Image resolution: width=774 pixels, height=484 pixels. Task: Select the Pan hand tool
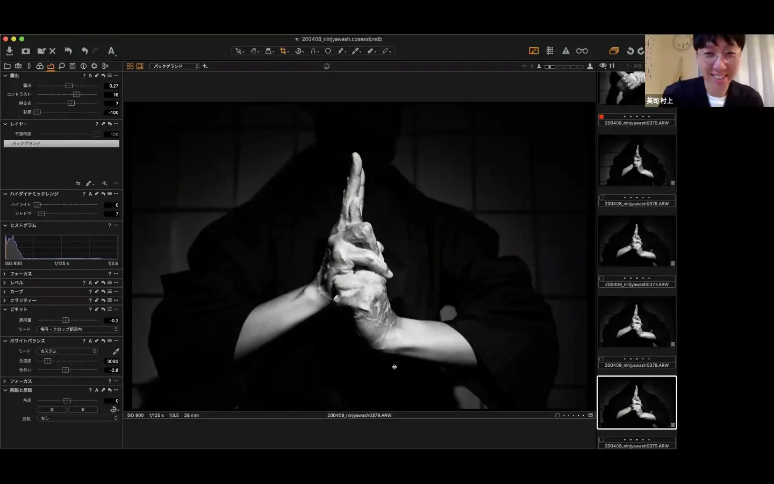pos(254,51)
